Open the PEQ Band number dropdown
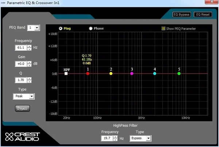 [x=37, y=28]
